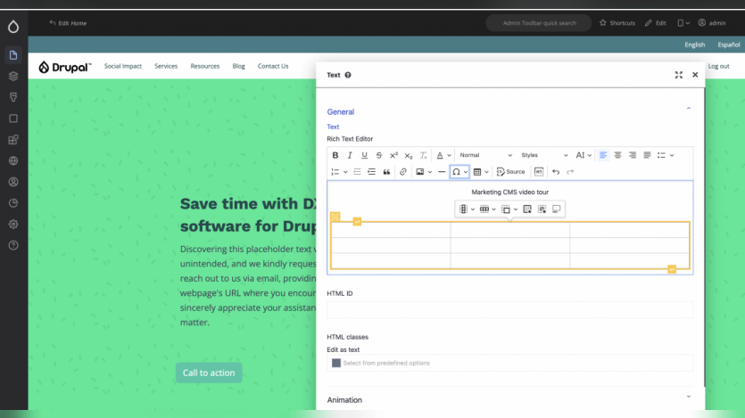Click the HTML classes select field

(509, 363)
